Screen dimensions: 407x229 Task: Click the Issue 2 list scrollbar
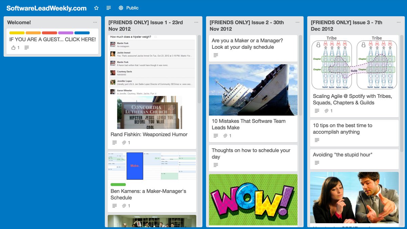[x=300, y=76]
